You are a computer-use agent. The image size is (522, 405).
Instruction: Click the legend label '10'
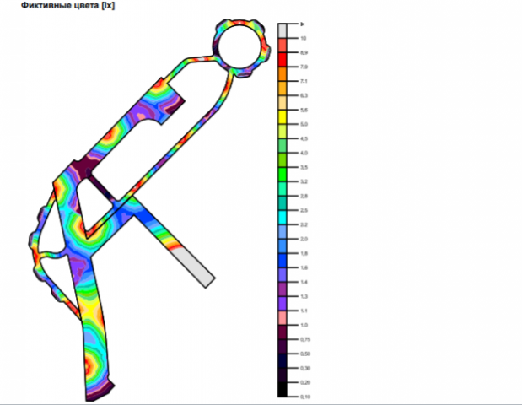coord(304,38)
